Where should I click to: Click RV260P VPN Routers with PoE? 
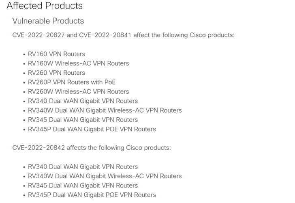72,82
